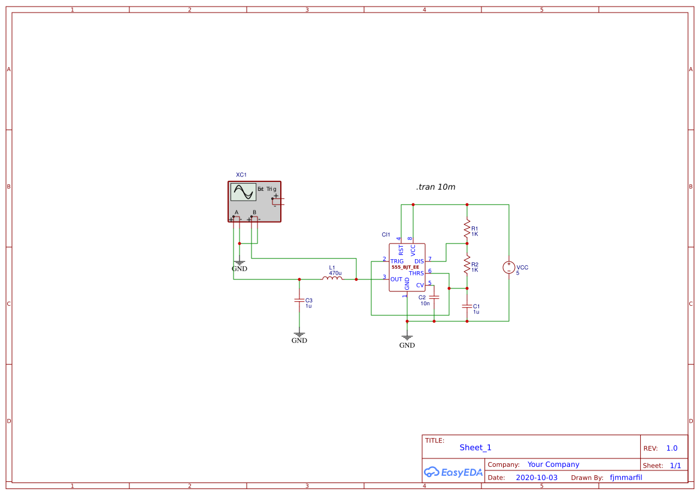This screenshot has width=700, height=495.
Task: Select the Your Company field
Action: pyautogui.click(x=553, y=464)
